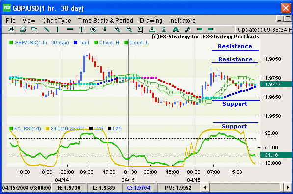Click the FX_RSI(14) legend entry

25,129
